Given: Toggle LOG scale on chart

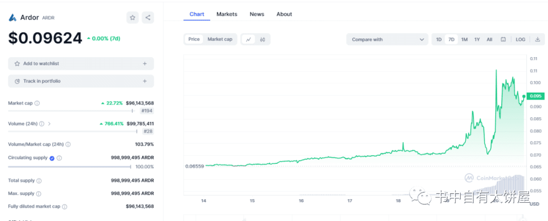Looking at the screenshot, I should (521, 39).
